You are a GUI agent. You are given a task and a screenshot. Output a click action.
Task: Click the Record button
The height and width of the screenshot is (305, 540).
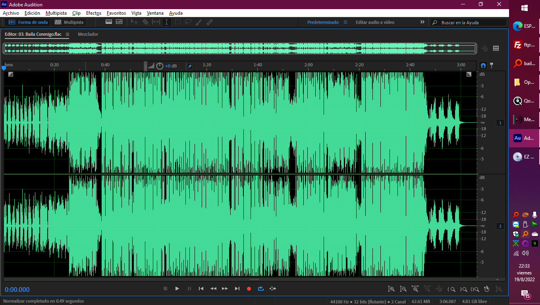[249, 289]
